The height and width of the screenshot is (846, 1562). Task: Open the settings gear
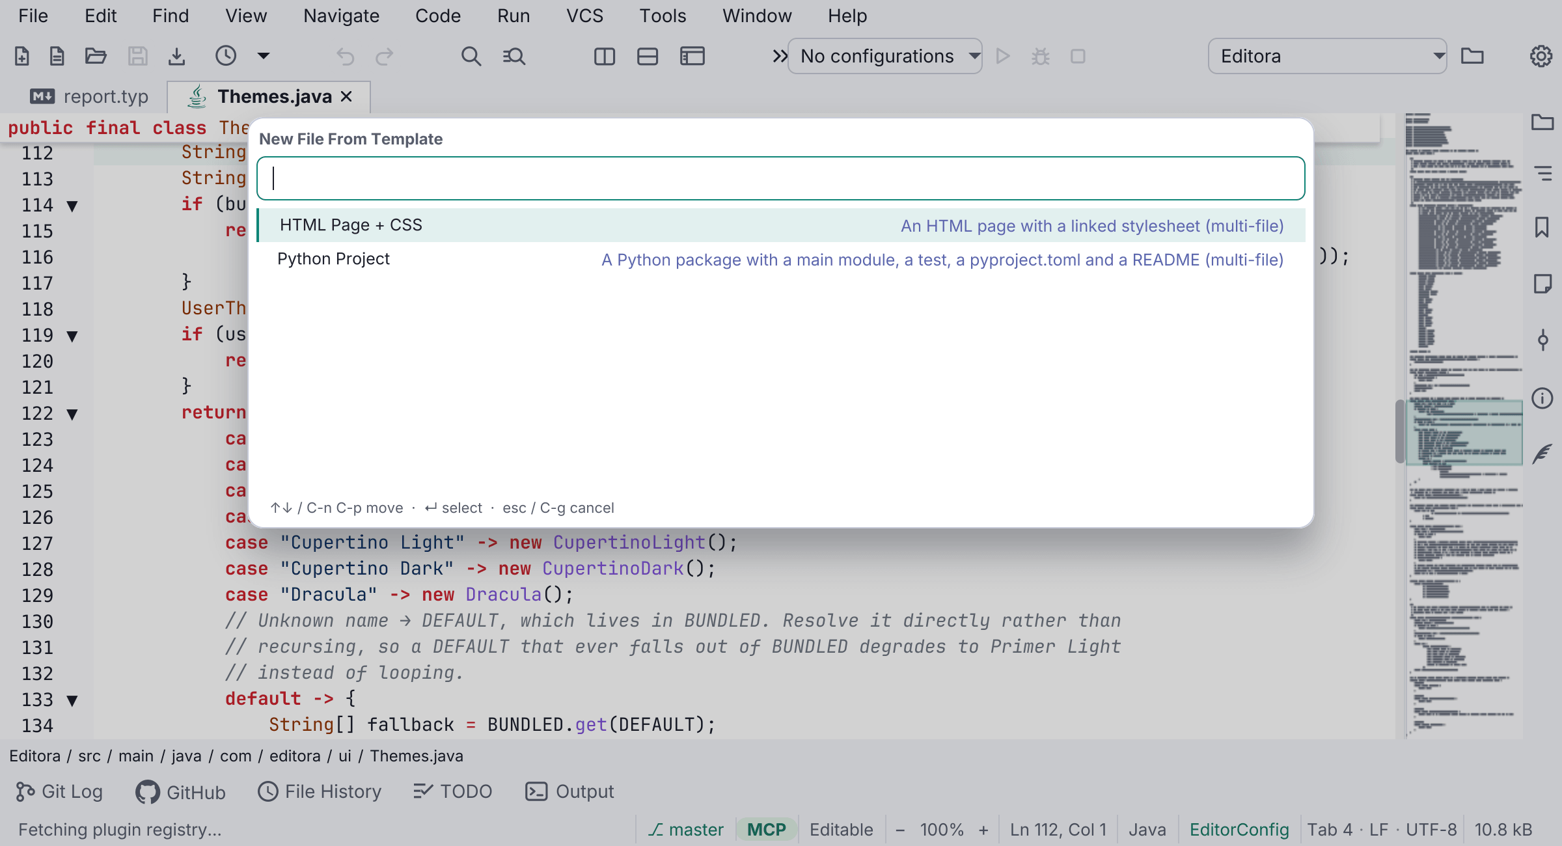(x=1541, y=57)
